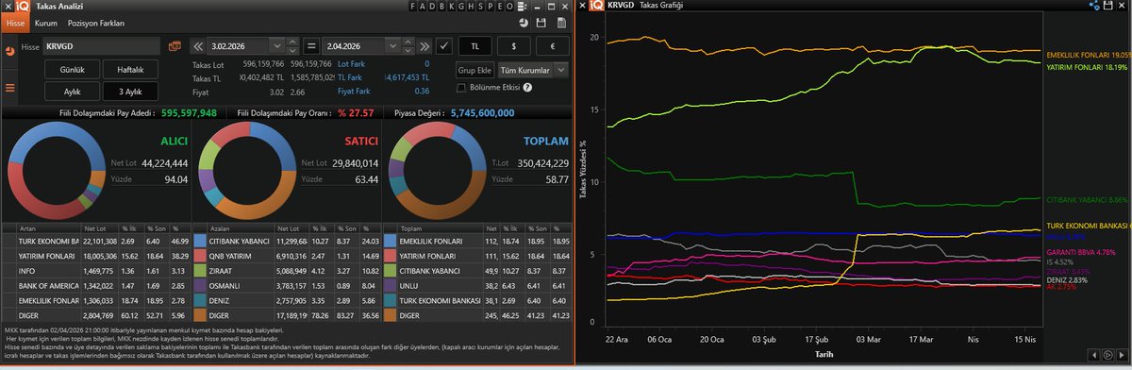The width and height of the screenshot is (1132, 370).
Task: Select the 3 Aylık period
Action: pyautogui.click(x=130, y=92)
